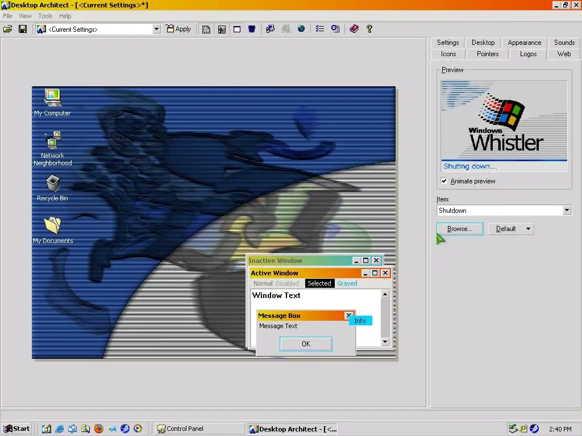This screenshot has height=436, width=582.
Task: Click the Grayed text in preview window
Action: [x=347, y=283]
